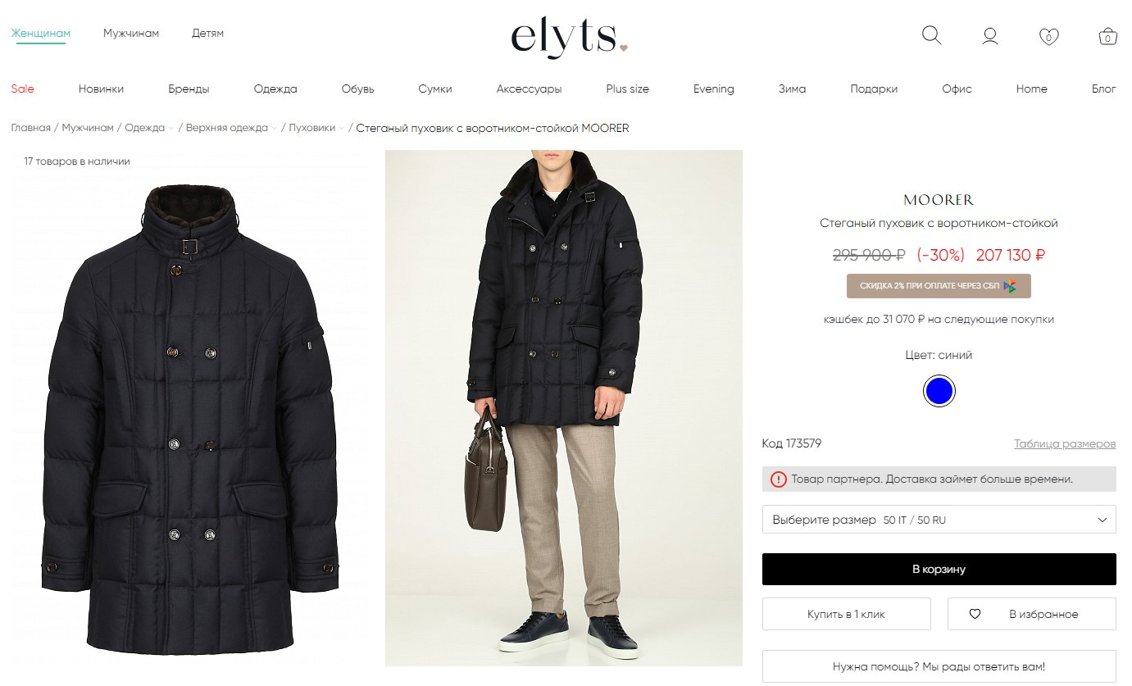Expand the Одежда breadcrumb chevron
Image resolution: width=1132 pixels, height=686 pixels.
pos(171,129)
